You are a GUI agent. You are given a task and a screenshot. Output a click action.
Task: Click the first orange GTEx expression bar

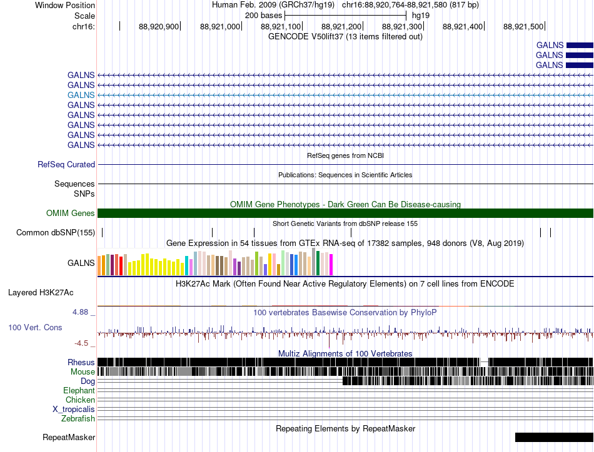[99, 265]
